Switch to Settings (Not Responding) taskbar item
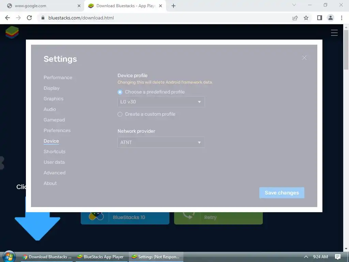349x262 pixels. tap(156, 257)
